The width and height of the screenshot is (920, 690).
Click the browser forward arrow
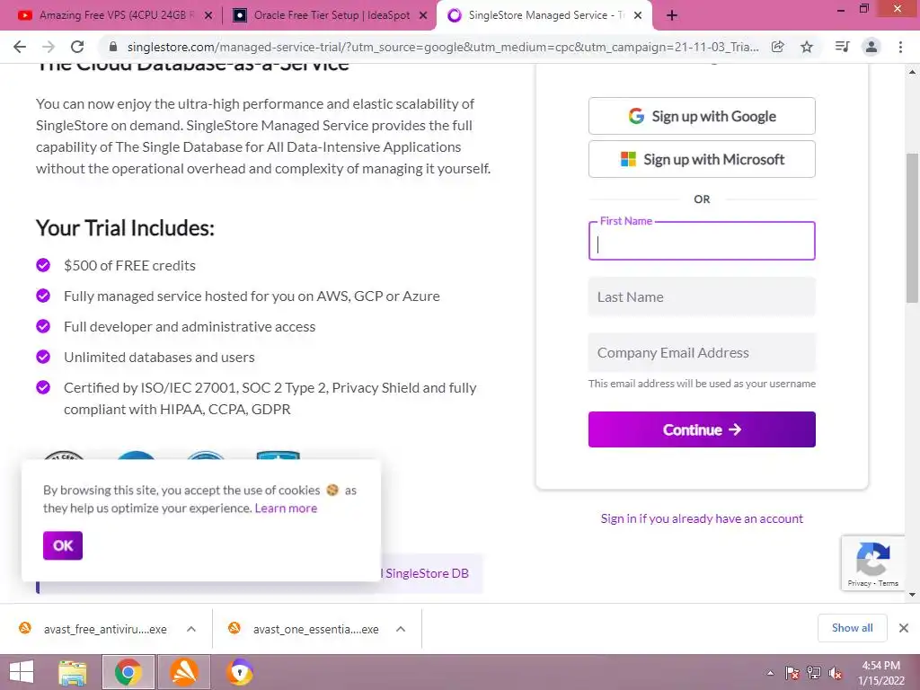click(x=49, y=47)
